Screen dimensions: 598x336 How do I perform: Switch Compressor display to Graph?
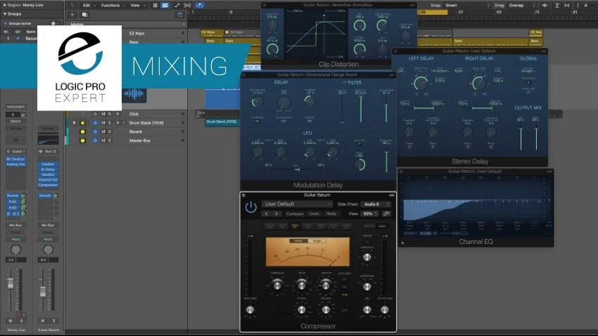coord(317,241)
